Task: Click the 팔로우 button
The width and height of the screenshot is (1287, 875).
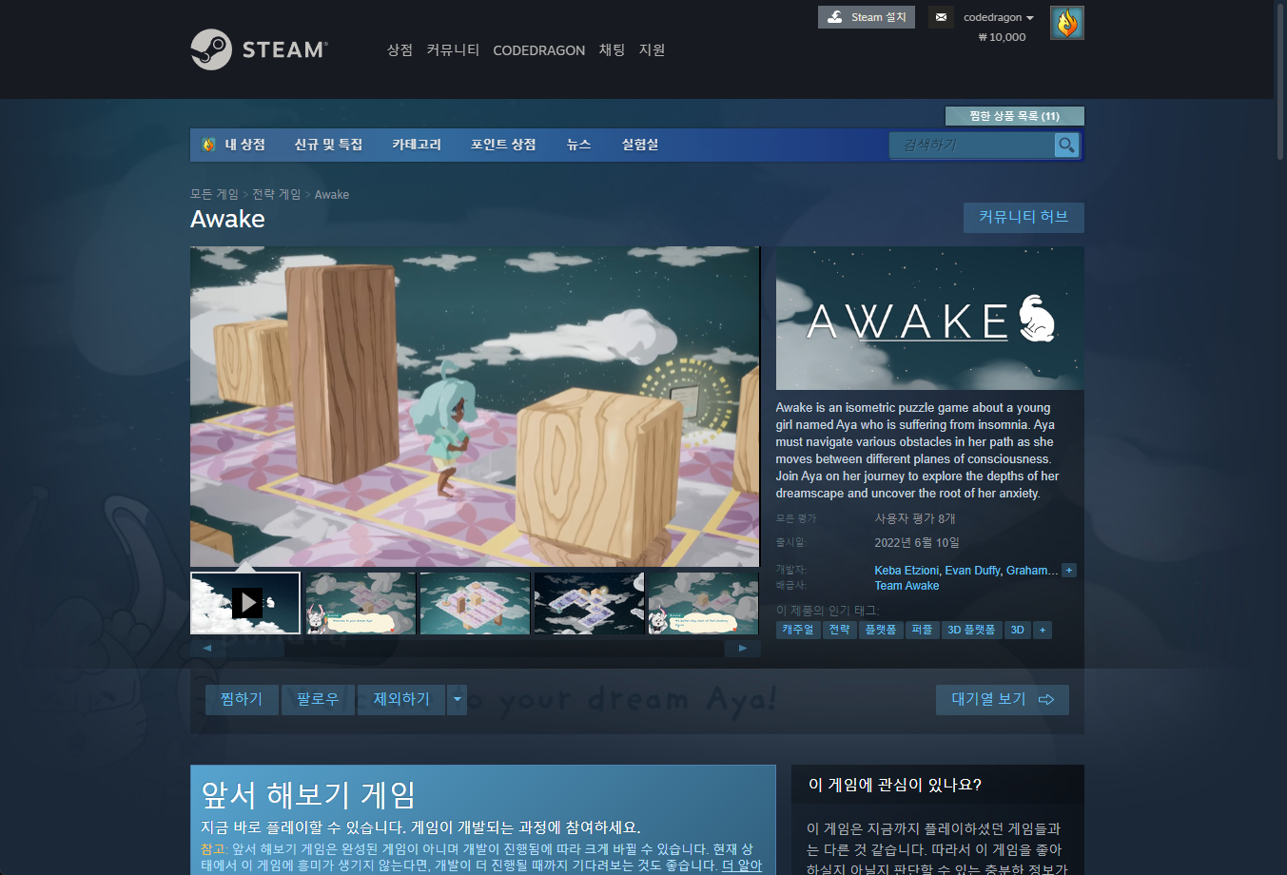Action: [x=318, y=699]
